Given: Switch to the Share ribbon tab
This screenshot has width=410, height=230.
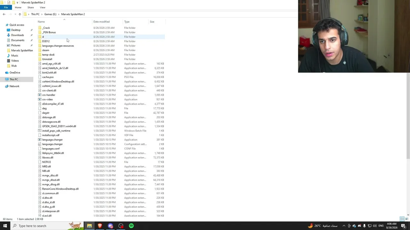Looking at the screenshot, I should (30, 7).
